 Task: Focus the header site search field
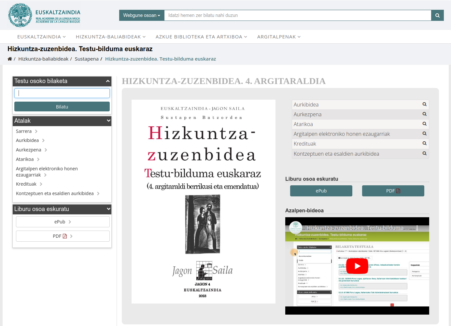tap(298, 15)
